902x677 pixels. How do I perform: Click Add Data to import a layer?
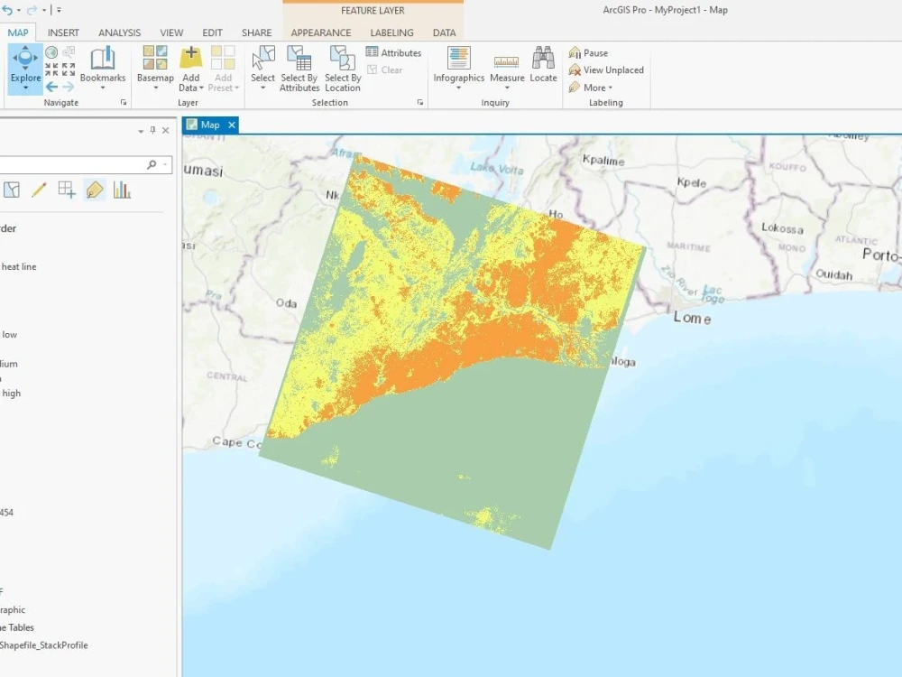click(x=190, y=63)
